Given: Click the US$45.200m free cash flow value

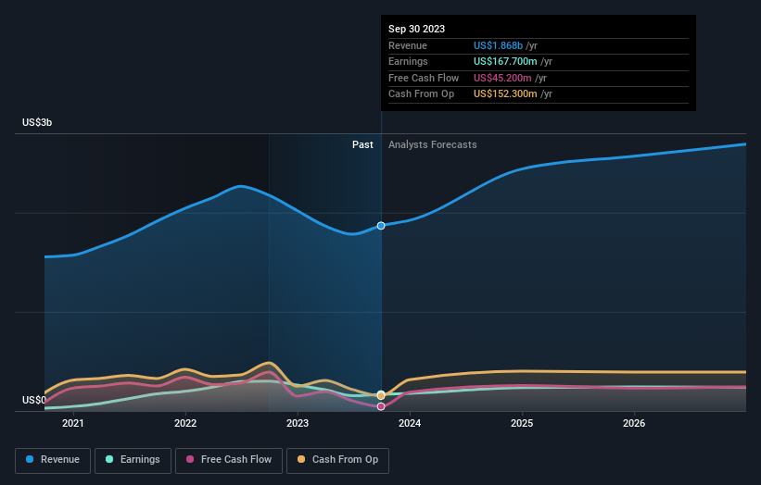Looking at the screenshot, I should coord(502,78).
